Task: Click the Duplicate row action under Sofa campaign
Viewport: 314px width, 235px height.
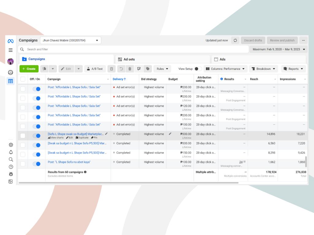Action: [82, 138]
